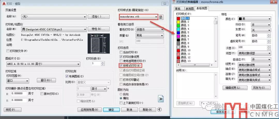Screen dimensions: 279x119
Task: Click 编辑线宽 button
Action: (x=235, y=88)
